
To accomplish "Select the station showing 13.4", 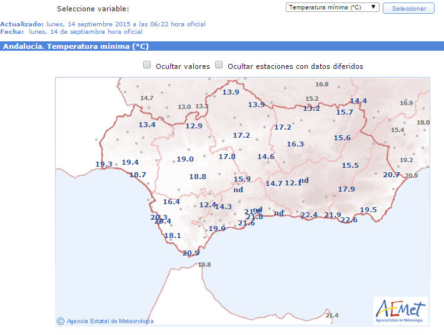I will [147, 125].
